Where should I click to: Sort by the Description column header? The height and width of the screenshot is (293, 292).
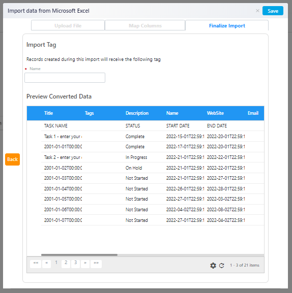[x=137, y=113]
